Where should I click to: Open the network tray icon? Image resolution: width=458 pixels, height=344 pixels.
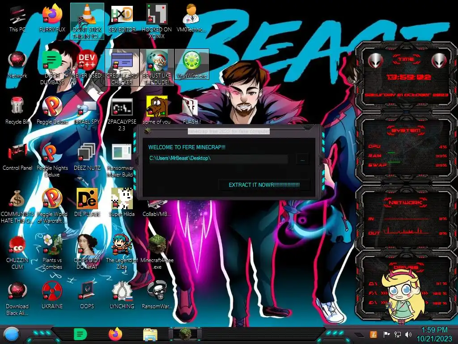click(x=398, y=334)
